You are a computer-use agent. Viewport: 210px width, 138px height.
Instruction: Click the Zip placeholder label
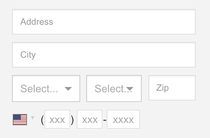coord(162,88)
